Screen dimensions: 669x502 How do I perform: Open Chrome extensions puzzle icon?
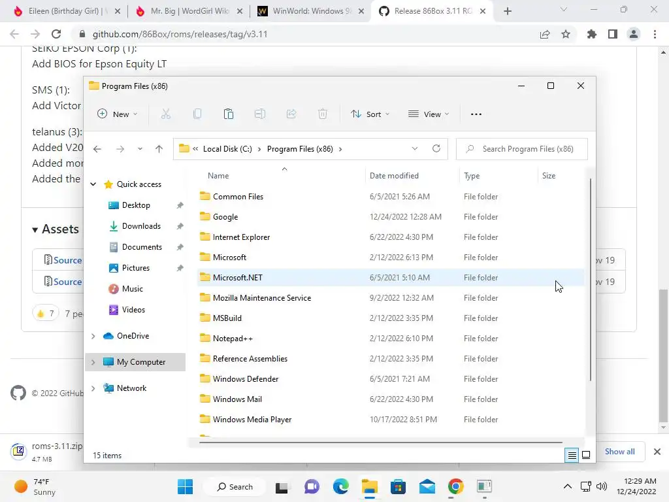(x=592, y=34)
